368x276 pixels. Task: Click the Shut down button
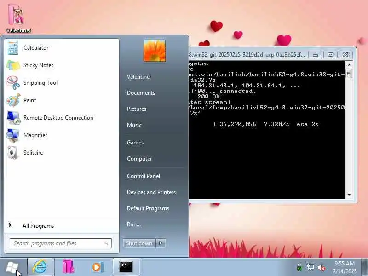pyautogui.click(x=139, y=243)
